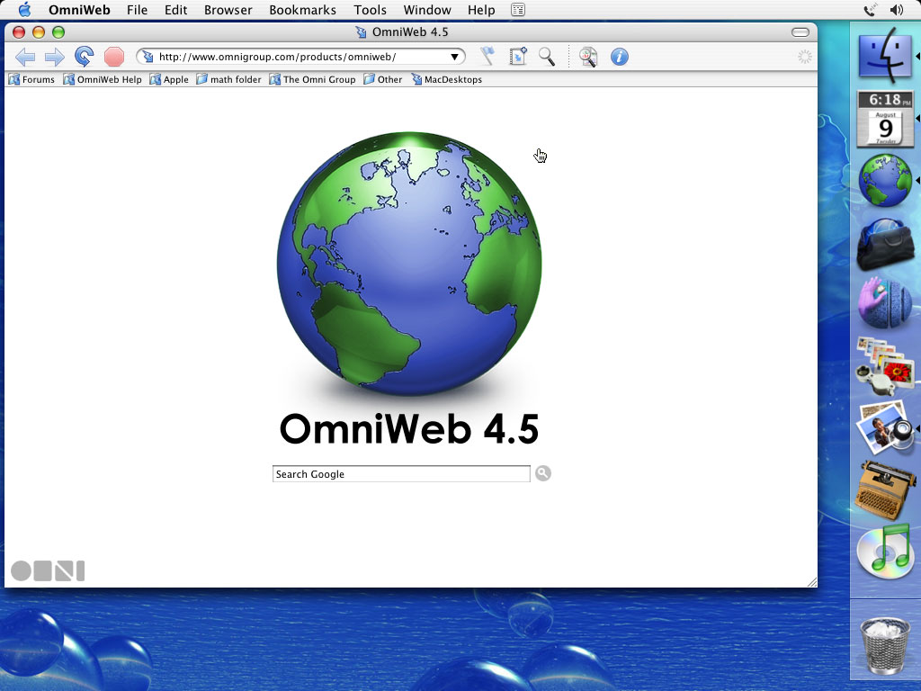Open The Omni Group bookmark
This screenshot has height=691, width=921.
coord(312,79)
